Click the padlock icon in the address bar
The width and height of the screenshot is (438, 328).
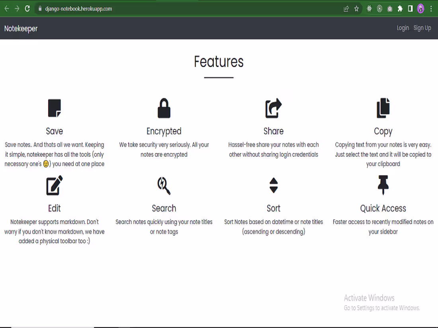point(40,8)
